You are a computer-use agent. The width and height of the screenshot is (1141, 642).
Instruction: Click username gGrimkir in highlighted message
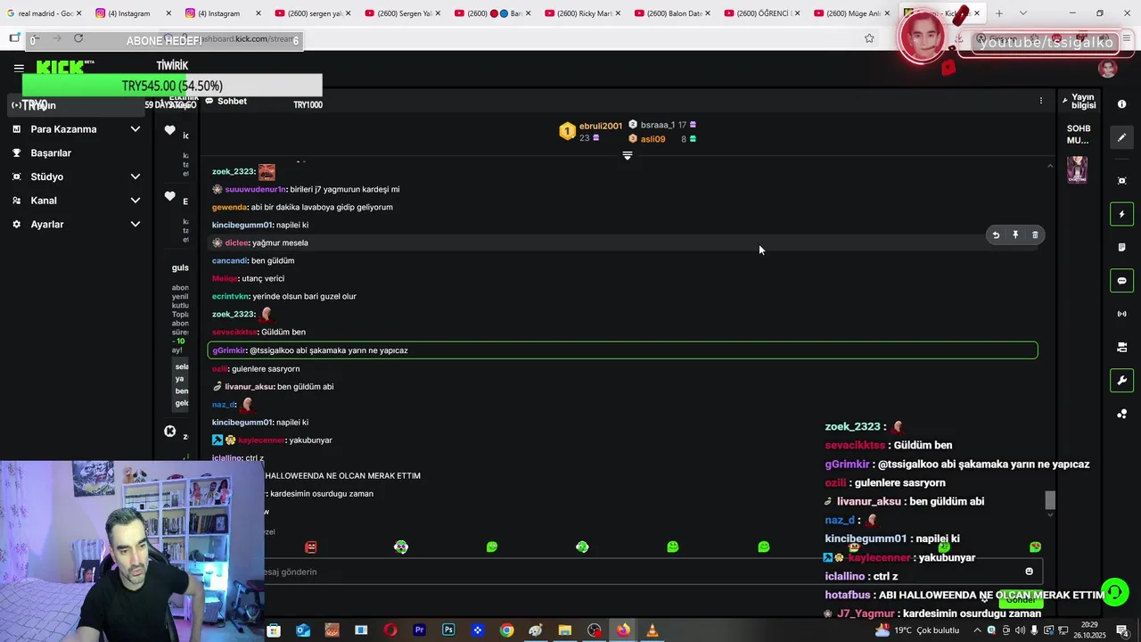pos(229,350)
